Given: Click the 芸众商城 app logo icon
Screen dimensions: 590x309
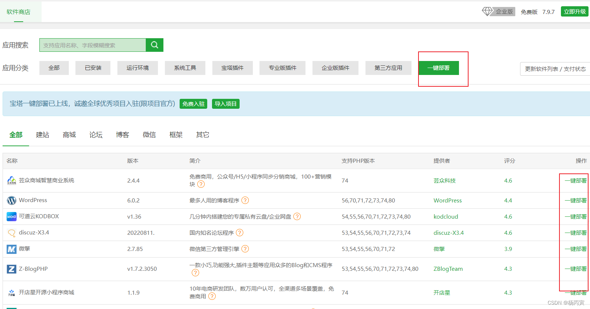Looking at the screenshot, I should (x=11, y=180).
